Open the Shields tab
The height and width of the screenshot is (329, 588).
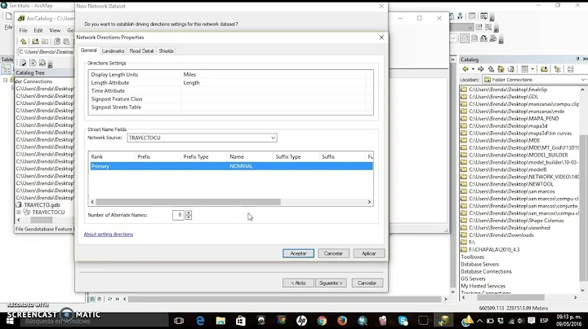click(x=166, y=50)
